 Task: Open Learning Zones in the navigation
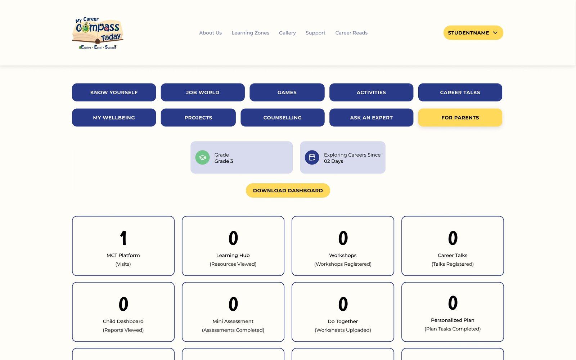pyautogui.click(x=250, y=33)
